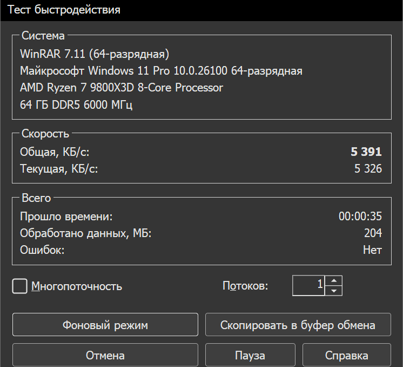403x367 pixels.
Task: Enable the Многопоточность checkbox
Action: pyautogui.click(x=20, y=286)
